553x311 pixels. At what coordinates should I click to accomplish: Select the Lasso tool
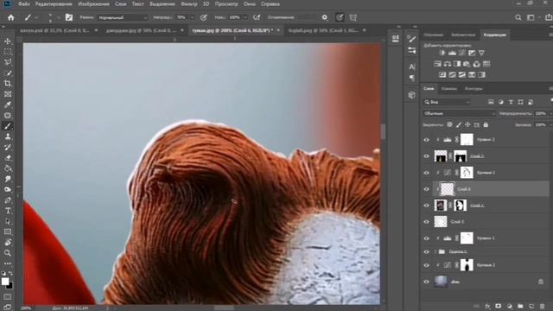click(8, 62)
